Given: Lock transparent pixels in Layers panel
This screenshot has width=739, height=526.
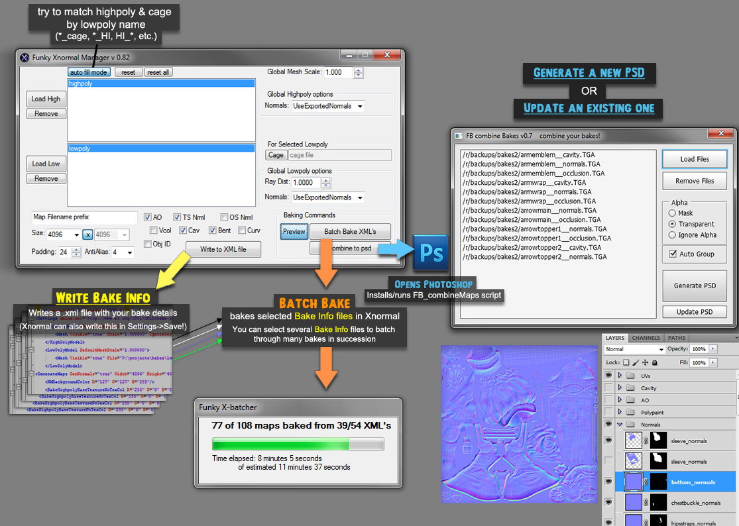Looking at the screenshot, I should 626,362.
